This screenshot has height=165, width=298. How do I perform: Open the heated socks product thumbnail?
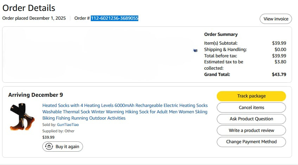point(22,117)
